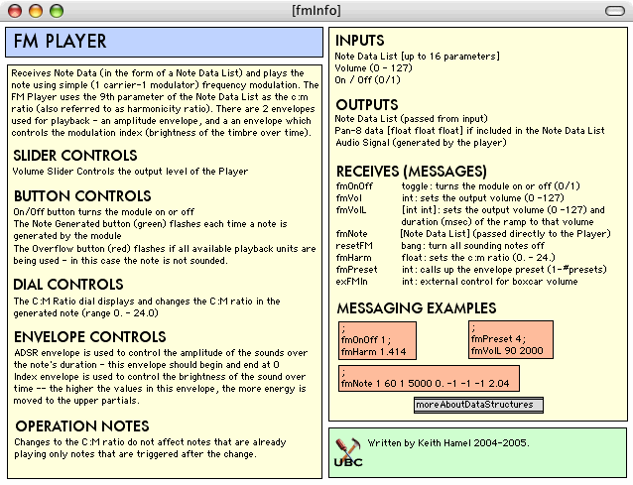633x485 pixels.
Task: Click the Written by Keith Hamel credit
Action: [447, 442]
